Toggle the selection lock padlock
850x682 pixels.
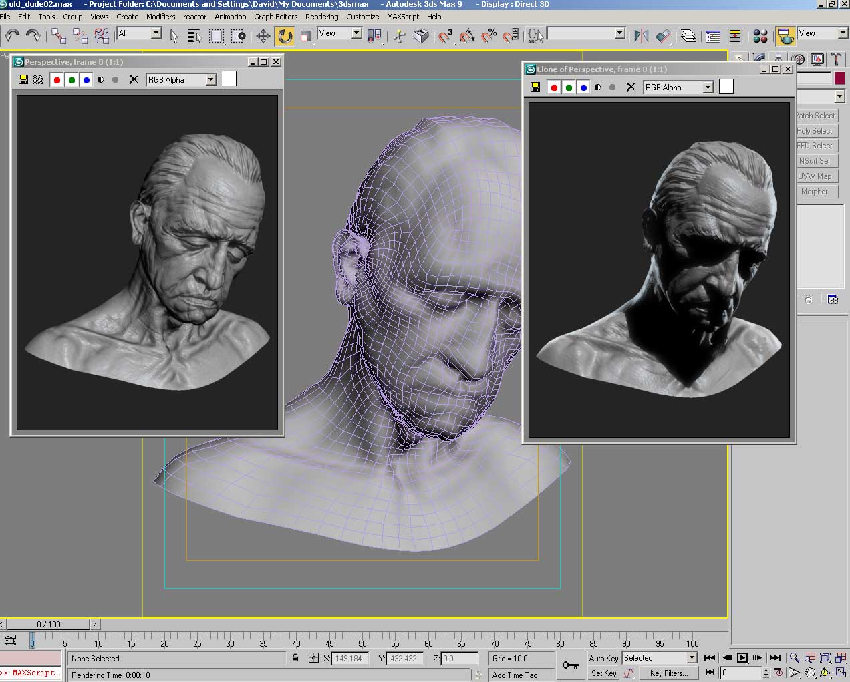point(295,658)
